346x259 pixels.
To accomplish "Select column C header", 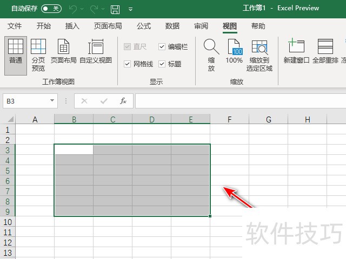I will tap(113, 120).
